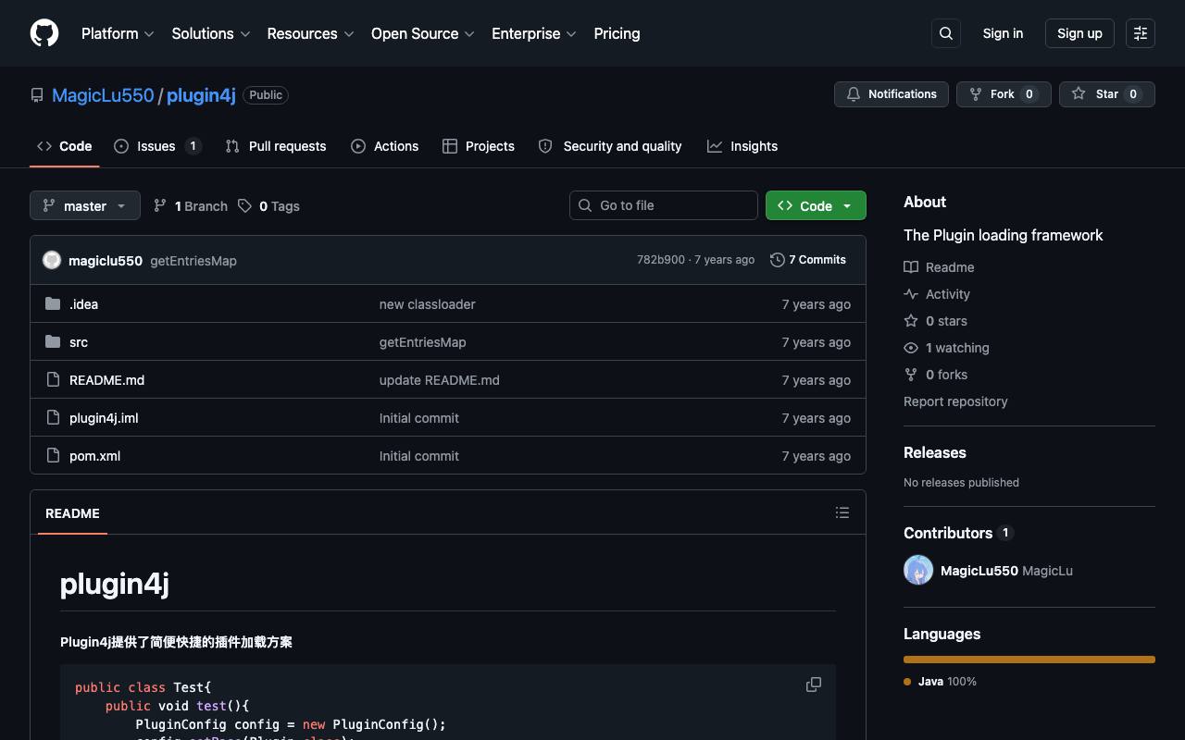Click the commits history clock icon
This screenshot has height=740, width=1185.
pos(778,260)
